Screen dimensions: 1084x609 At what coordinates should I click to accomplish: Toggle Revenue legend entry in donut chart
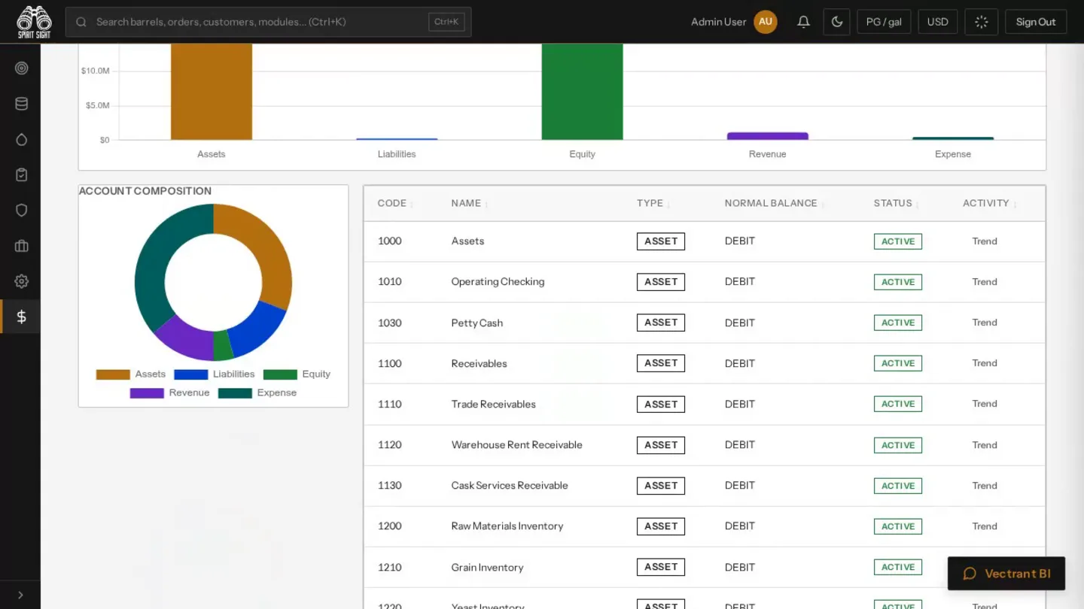click(170, 392)
